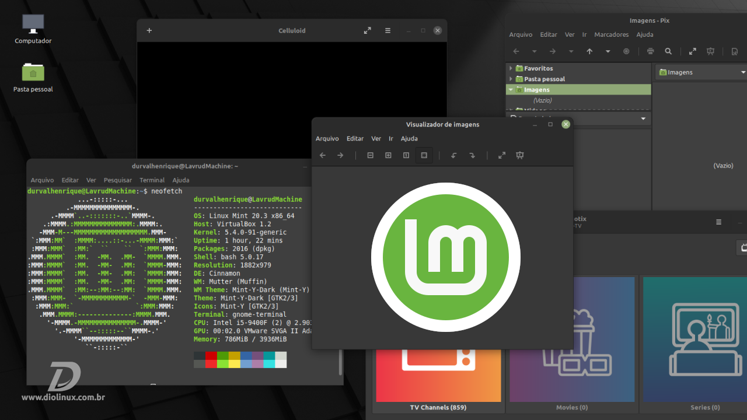Viewport: 747px width, 420px height.
Task: Open Visualizador Ir menu
Action: coord(391,138)
